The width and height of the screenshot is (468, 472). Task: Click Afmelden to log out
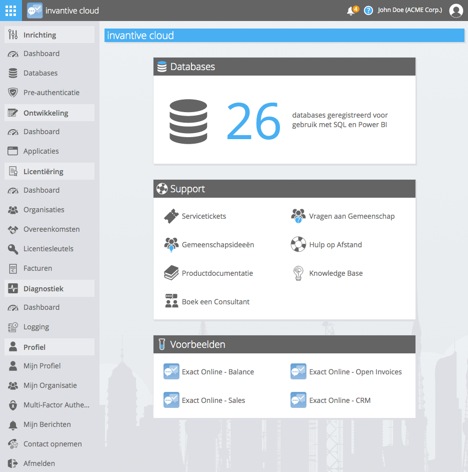(x=39, y=463)
